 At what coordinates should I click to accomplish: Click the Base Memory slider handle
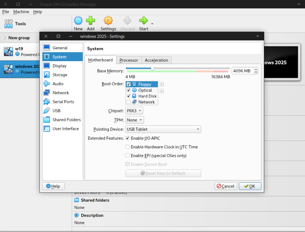coord(153,68)
